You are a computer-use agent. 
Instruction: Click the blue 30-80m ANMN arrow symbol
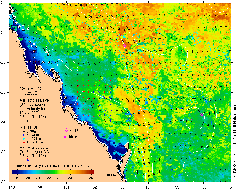point(24,135)
